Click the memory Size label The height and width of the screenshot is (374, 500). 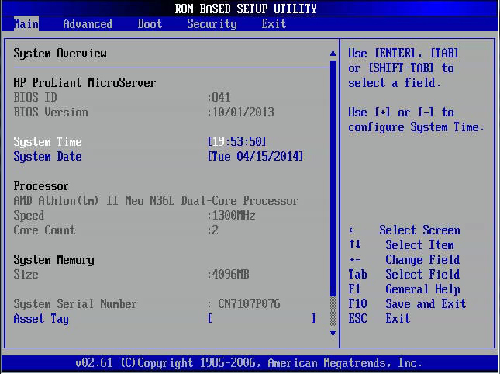pos(26,275)
